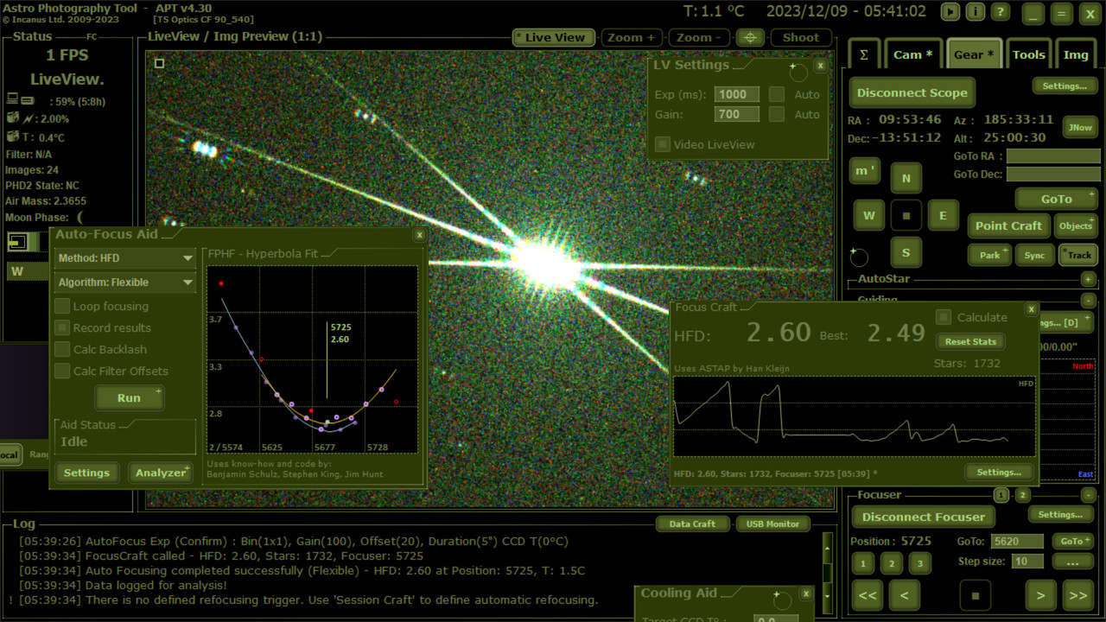Image resolution: width=1106 pixels, height=622 pixels.
Task: Run the Auto-Focus Aid
Action: pos(129,397)
